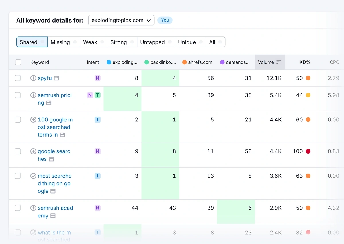Add semrush pricing keyword with plus icon

click(x=33, y=95)
